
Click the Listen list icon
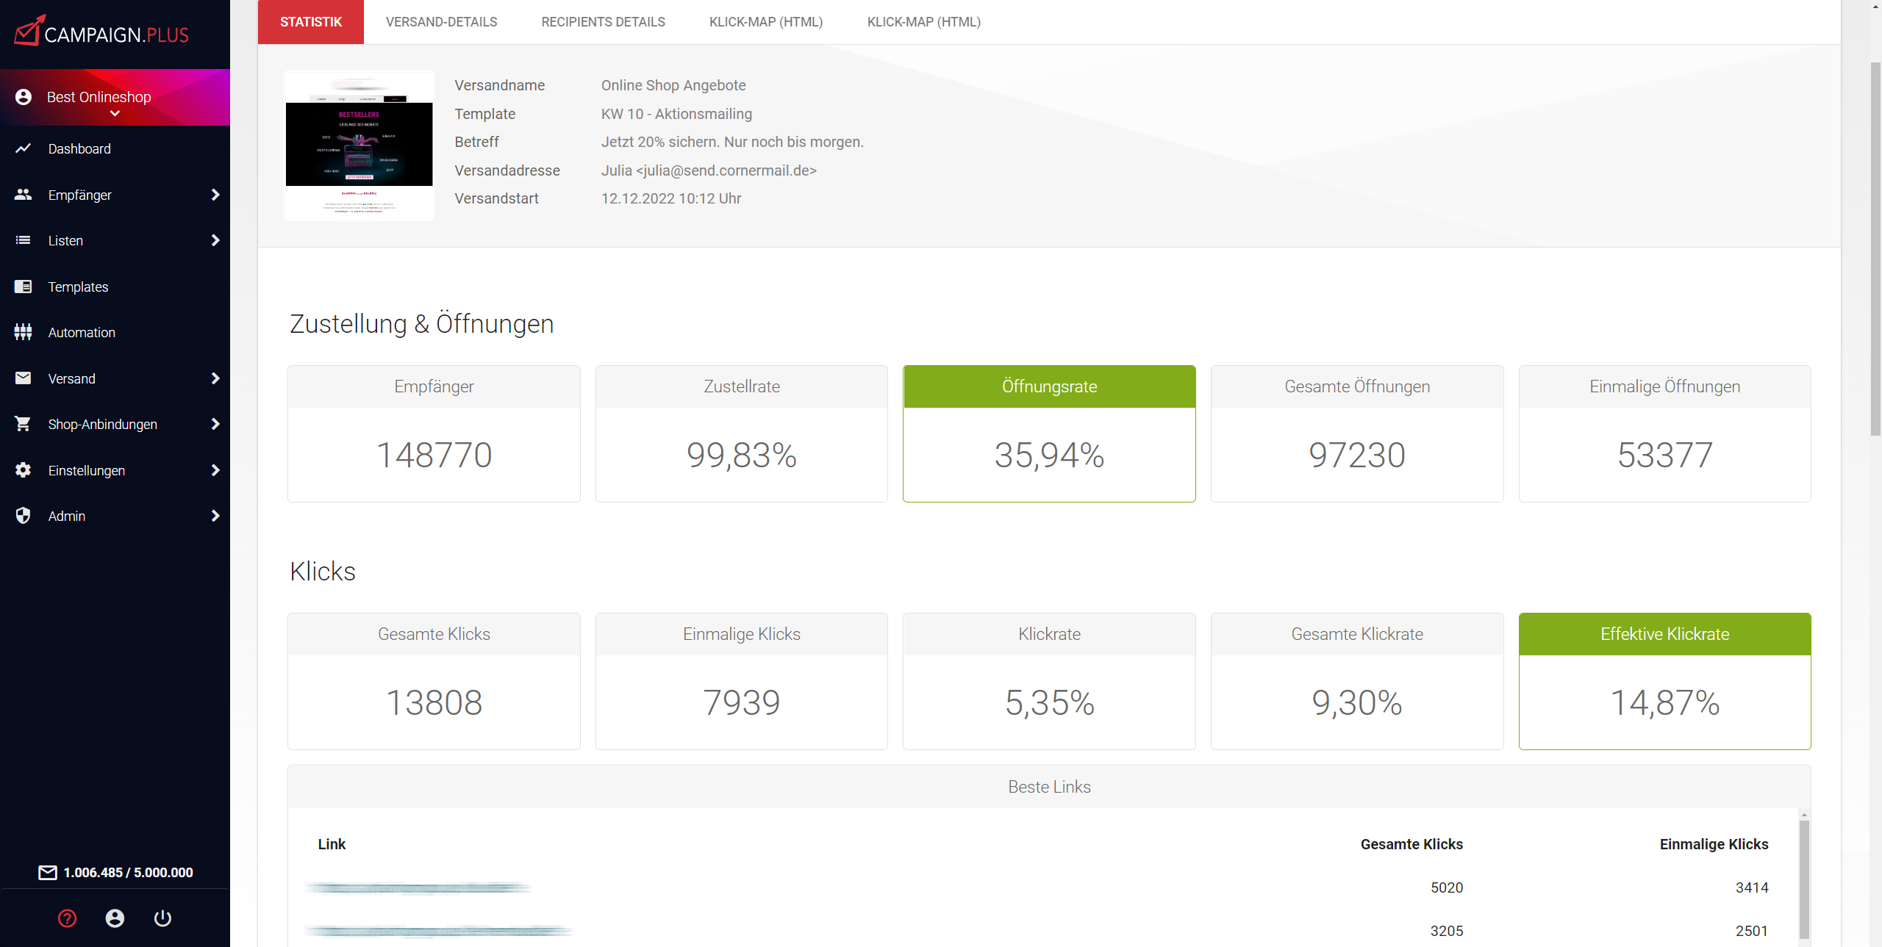click(24, 240)
